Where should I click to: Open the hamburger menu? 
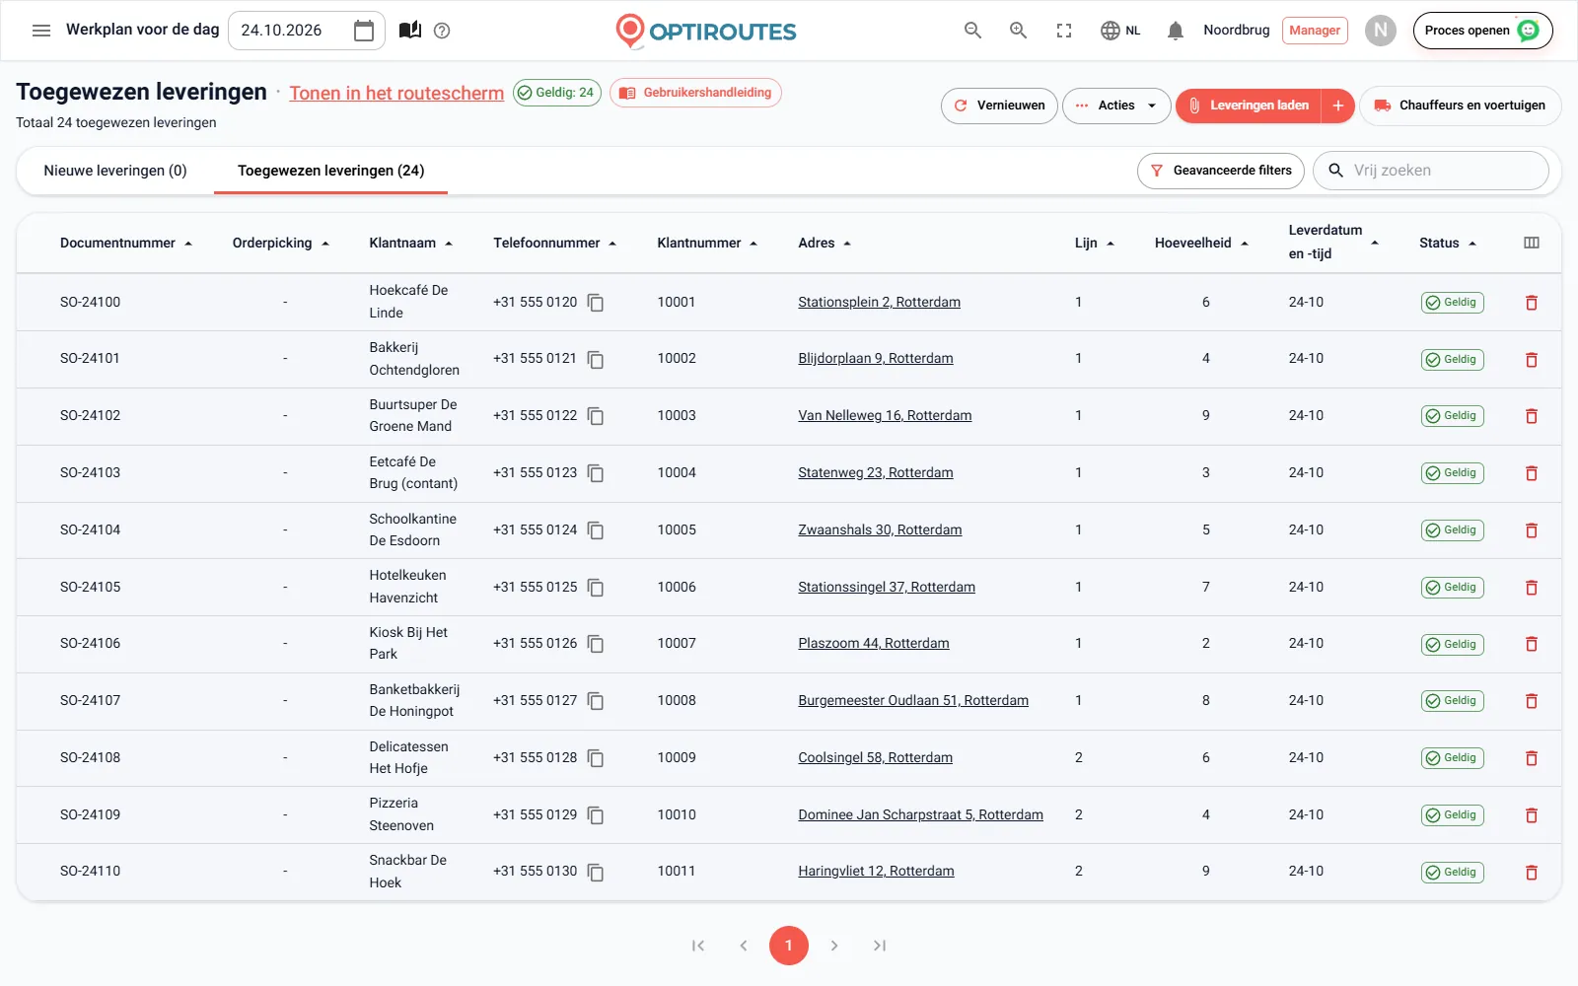41,31
